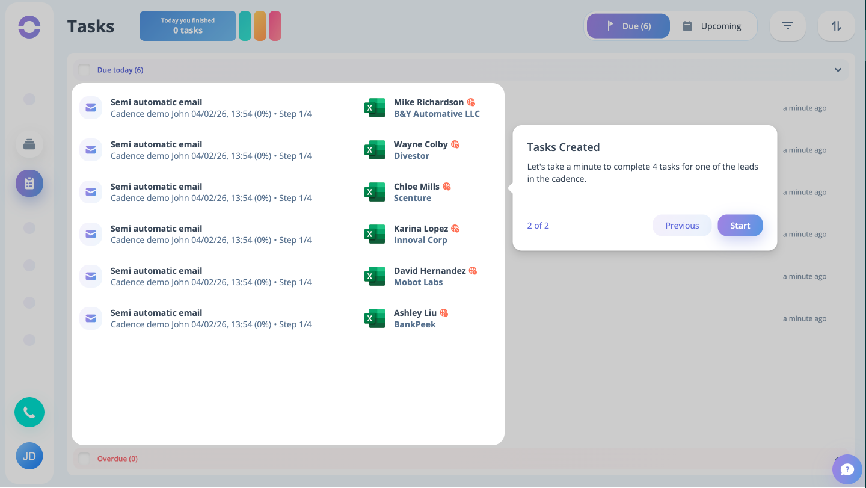
Task: Click the sort arrows icon
Action: 836,26
